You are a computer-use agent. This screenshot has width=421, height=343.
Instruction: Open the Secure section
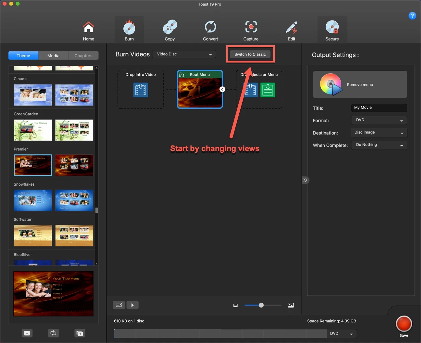pos(332,30)
